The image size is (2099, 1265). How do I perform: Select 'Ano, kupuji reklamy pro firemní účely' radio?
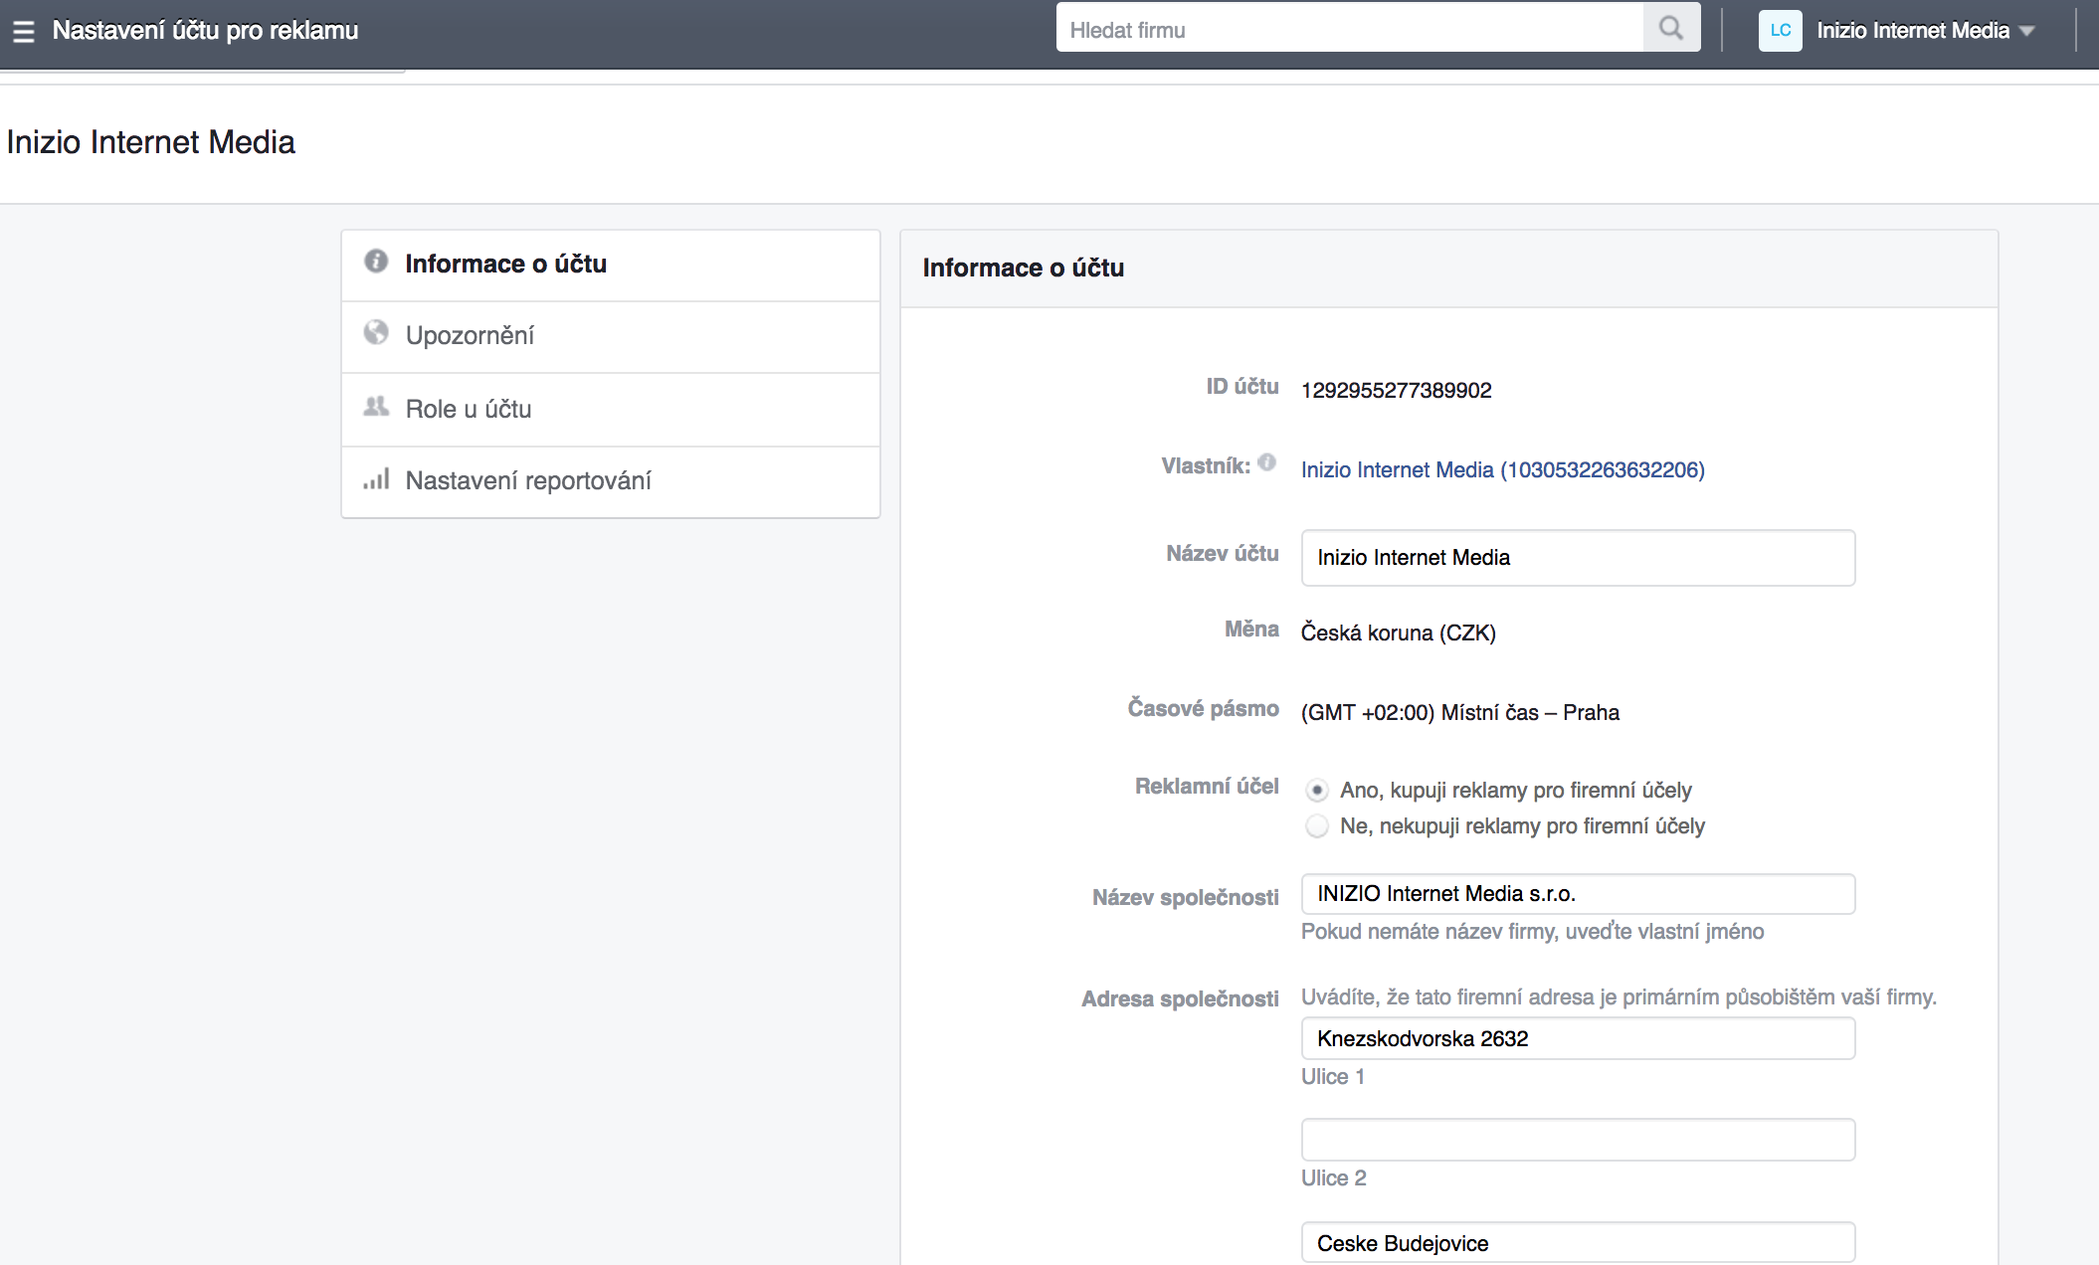pyautogui.click(x=1317, y=791)
